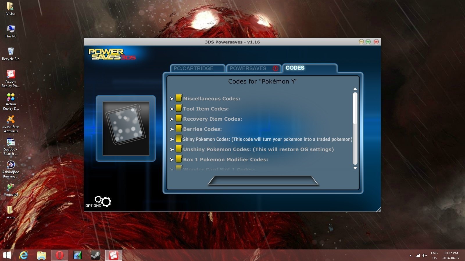465x261 pixels.
Task: Switch to the PC/CARTRIDGE tab
Action: 197,68
